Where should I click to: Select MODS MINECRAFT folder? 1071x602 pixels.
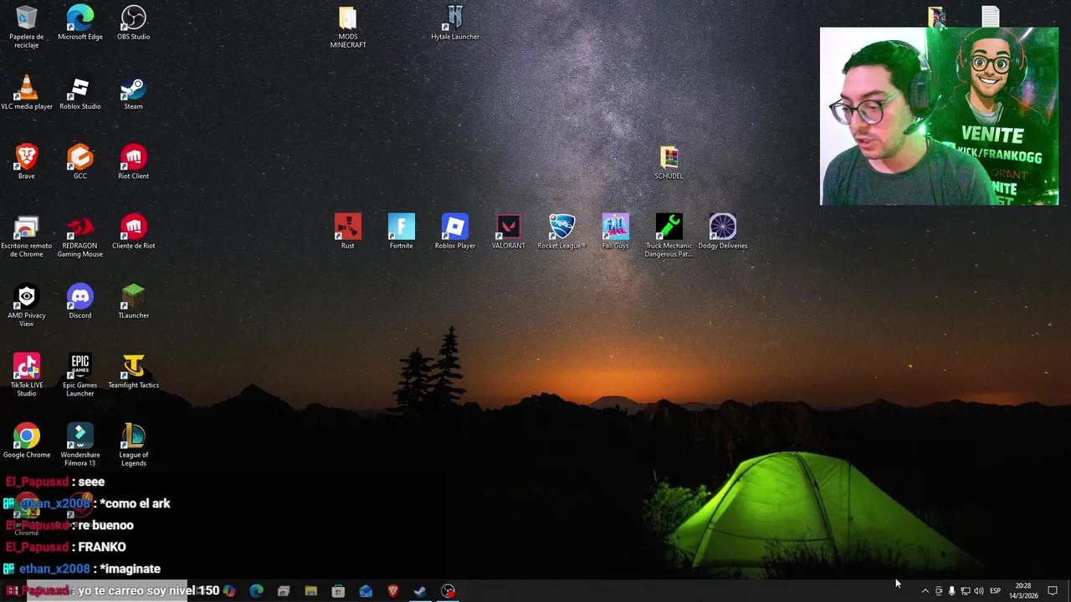click(x=348, y=27)
